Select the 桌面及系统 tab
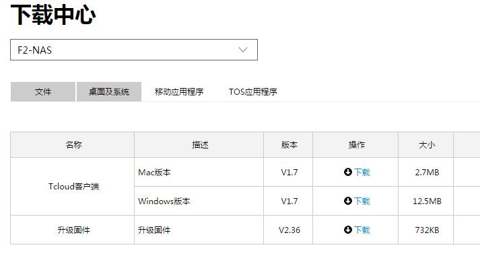480x274 pixels. [108, 92]
